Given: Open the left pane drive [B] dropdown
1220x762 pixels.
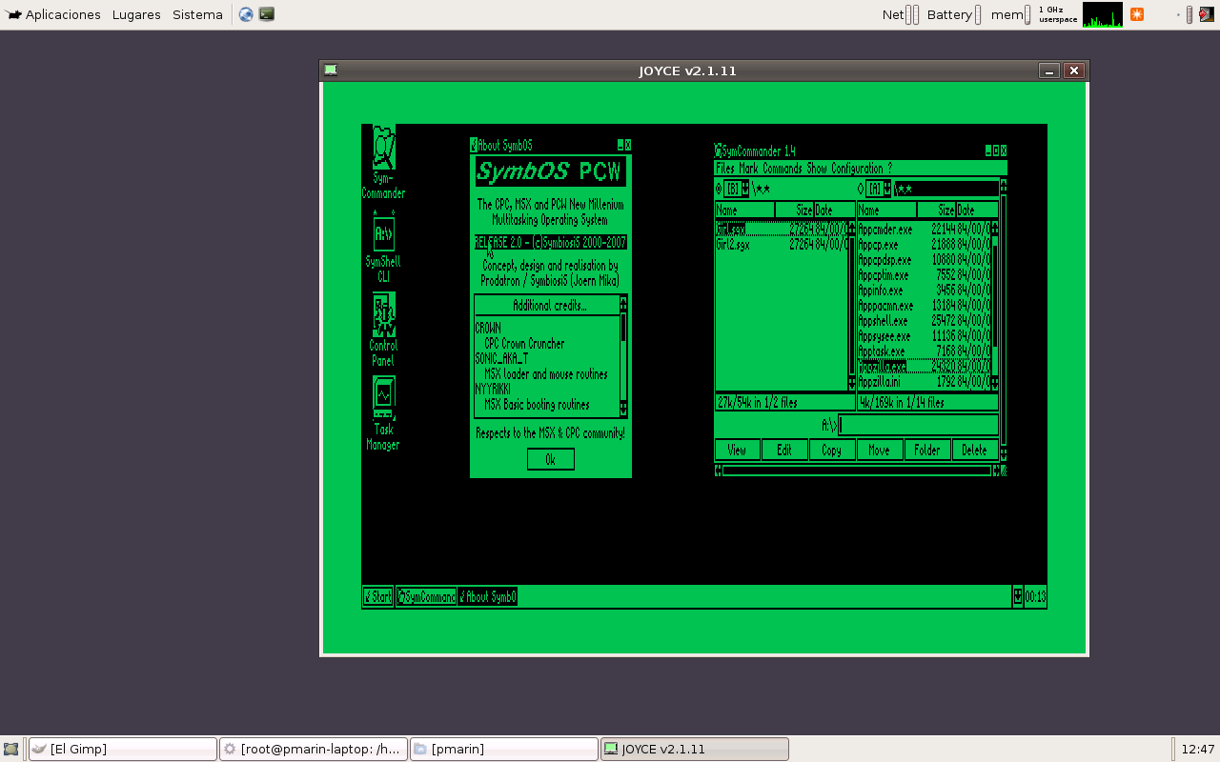Looking at the screenshot, I should (x=745, y=189).
